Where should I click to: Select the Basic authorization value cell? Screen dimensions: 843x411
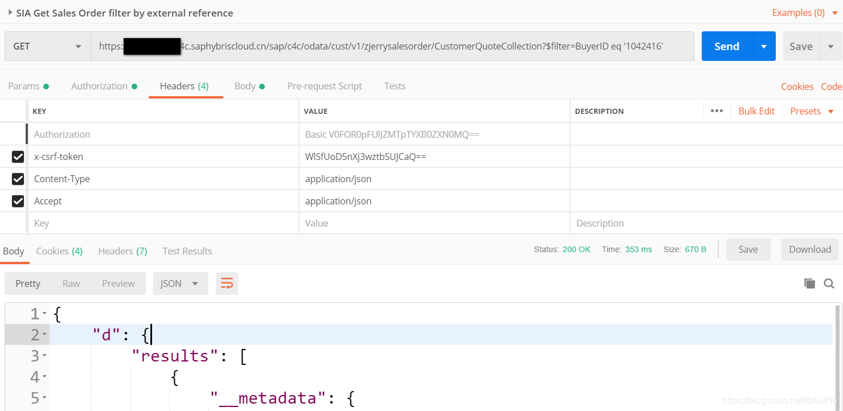pos(435,134)
